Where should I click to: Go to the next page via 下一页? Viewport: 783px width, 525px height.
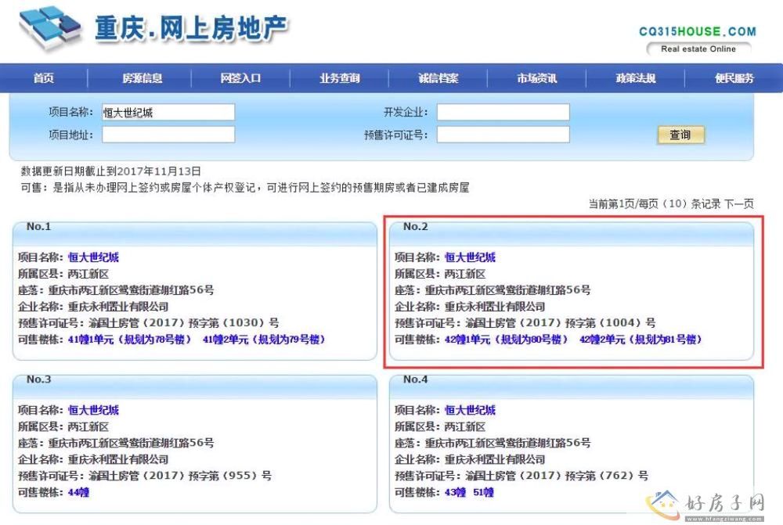(x=739, y=203)
